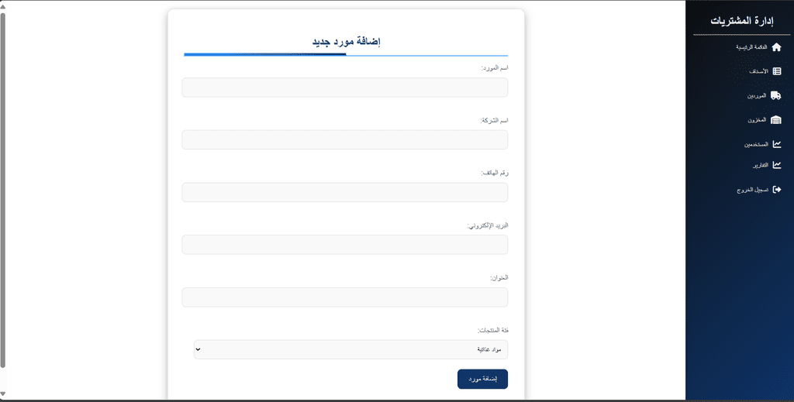Open the التقارير reports link
The height and width of the screenshot is (402, 794).
point(760,165)
